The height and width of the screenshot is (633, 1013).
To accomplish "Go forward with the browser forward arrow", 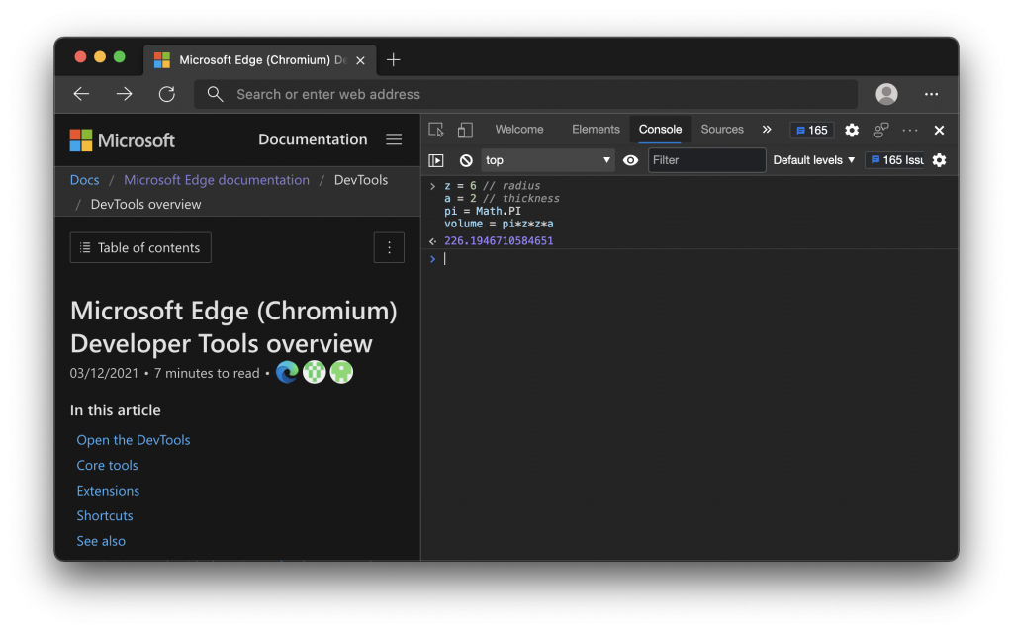I will [124, 94].
